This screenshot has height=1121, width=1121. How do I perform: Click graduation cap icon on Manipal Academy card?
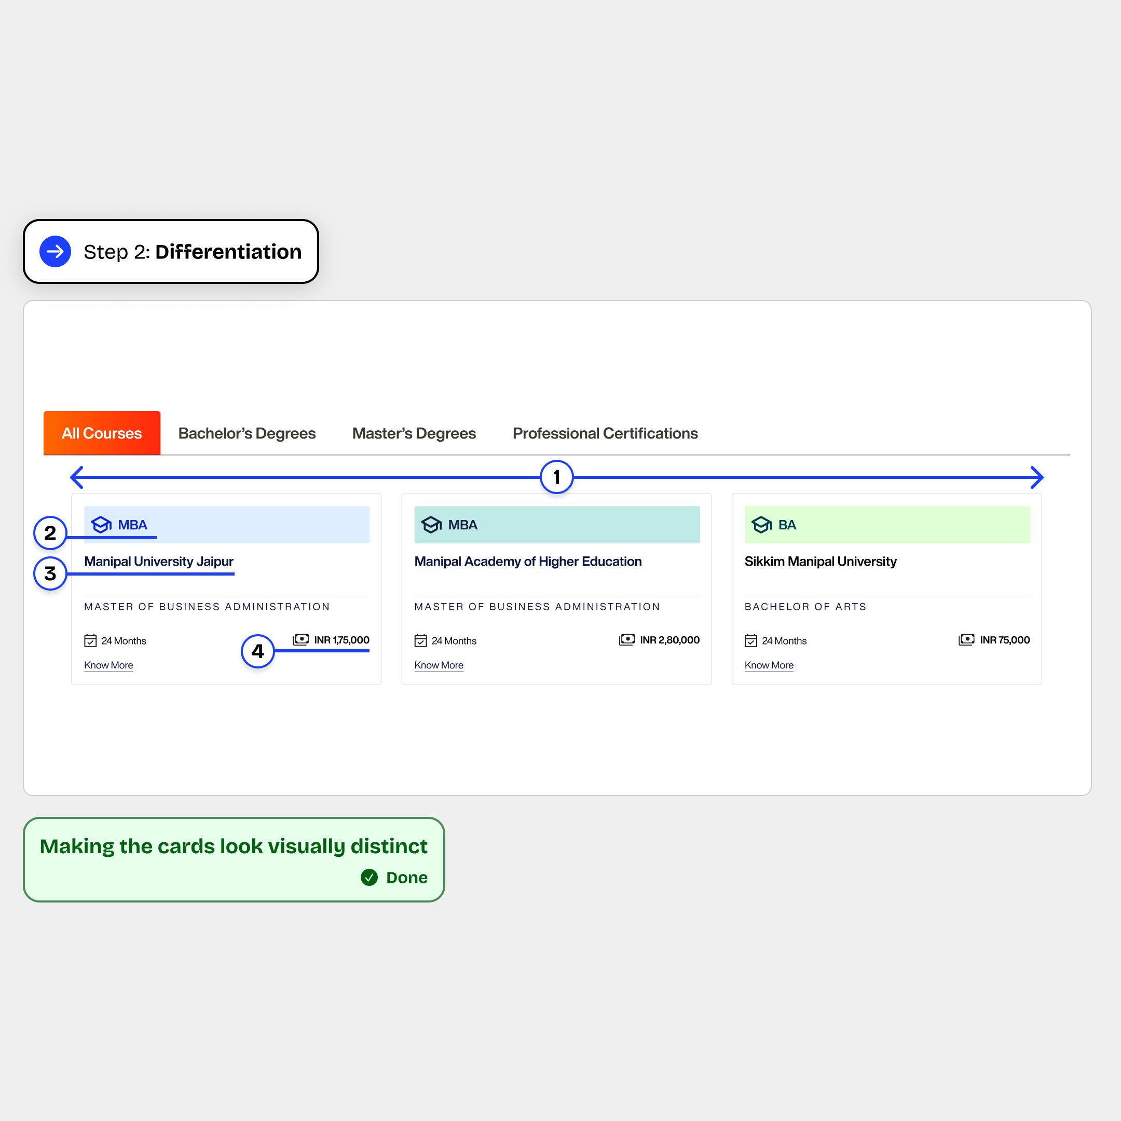(431, 525)
